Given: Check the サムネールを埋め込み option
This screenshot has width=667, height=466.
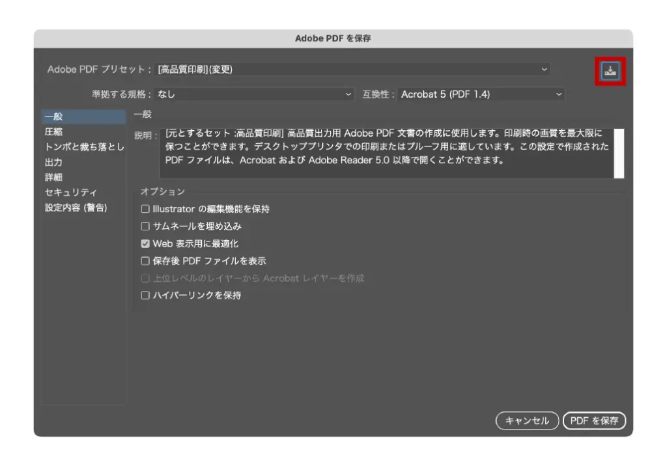Looking at the screenshot, I should [145, 226].
